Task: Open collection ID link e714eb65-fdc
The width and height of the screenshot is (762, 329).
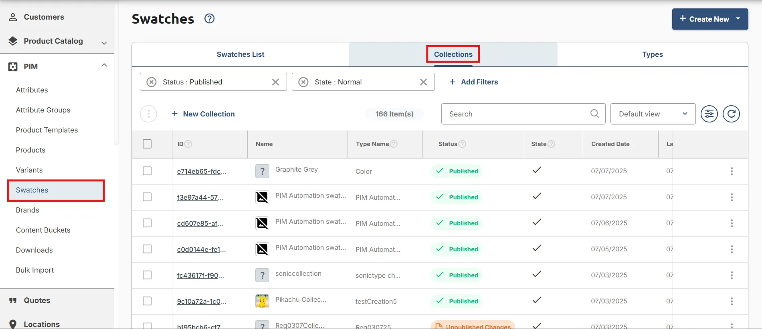Action: point(202,171)
